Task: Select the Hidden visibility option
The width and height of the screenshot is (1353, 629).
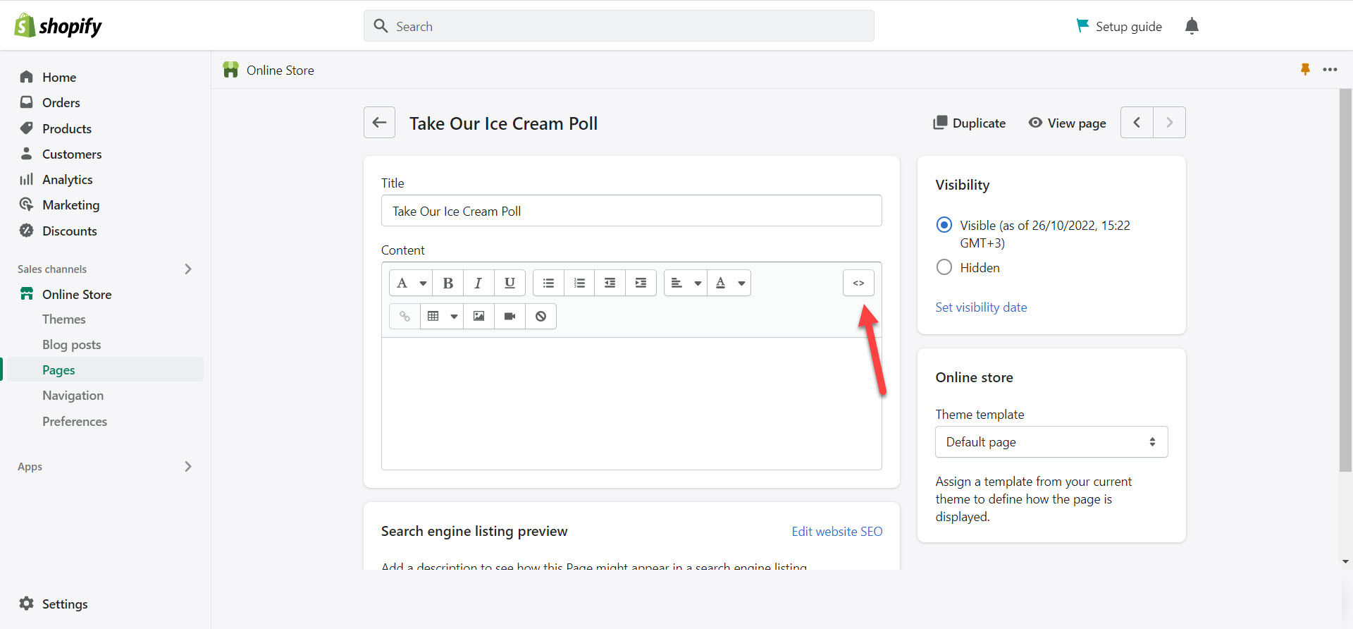Action: pyautogui.click(x=944, y=267)
